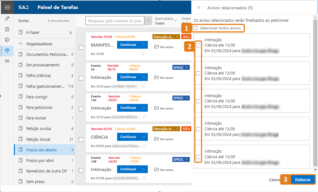Enable the Selecionar todos avisos checkbox
The image size is (318, 192).
pos(196,28)
